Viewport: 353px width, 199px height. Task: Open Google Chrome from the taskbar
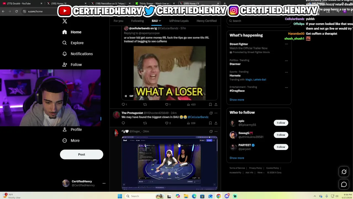pyautogui.click(x=218, y=196)
